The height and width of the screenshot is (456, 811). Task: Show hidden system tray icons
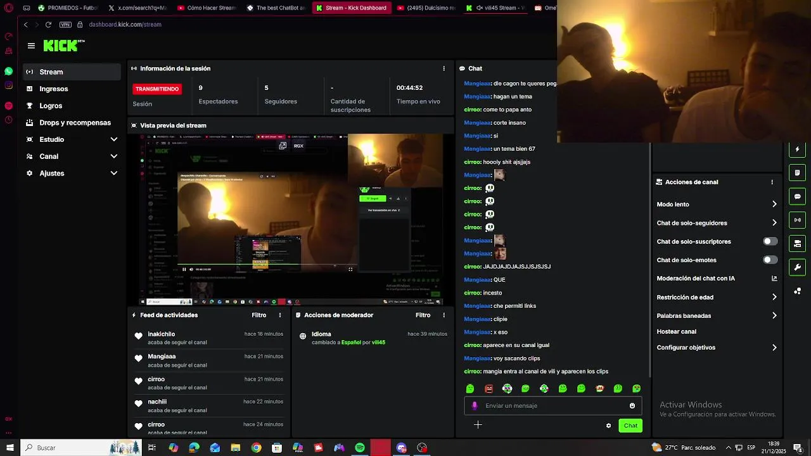tap(729, 448)
